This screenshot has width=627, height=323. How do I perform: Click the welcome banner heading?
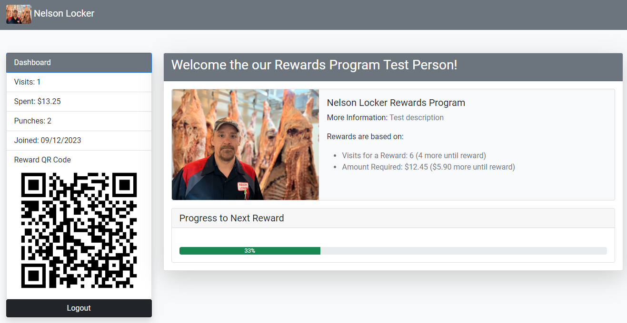313,65
